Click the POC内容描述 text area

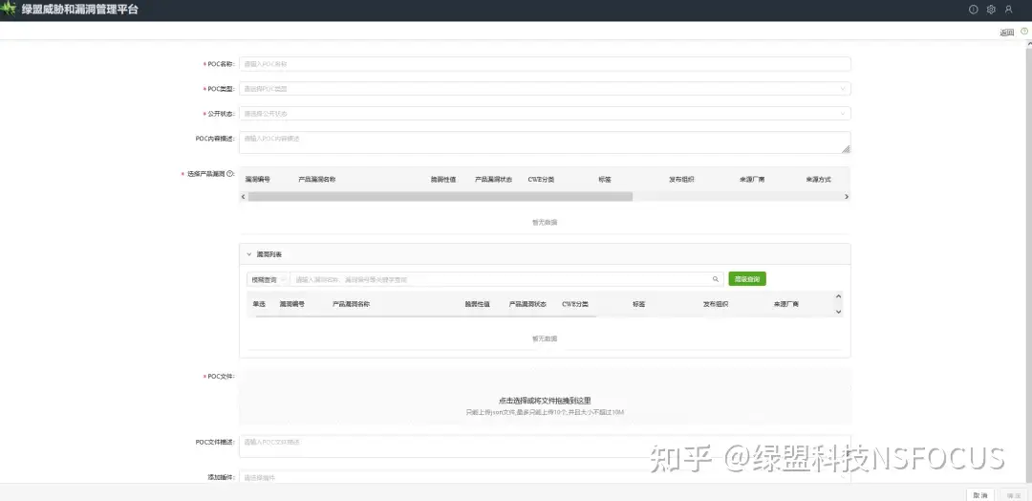pyautogui.click(x=544, y=142)
